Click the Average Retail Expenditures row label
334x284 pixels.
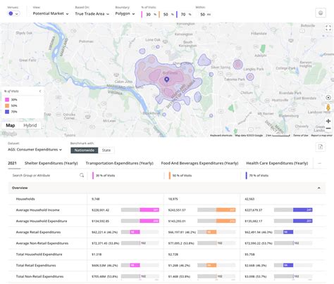coord(38,232)
